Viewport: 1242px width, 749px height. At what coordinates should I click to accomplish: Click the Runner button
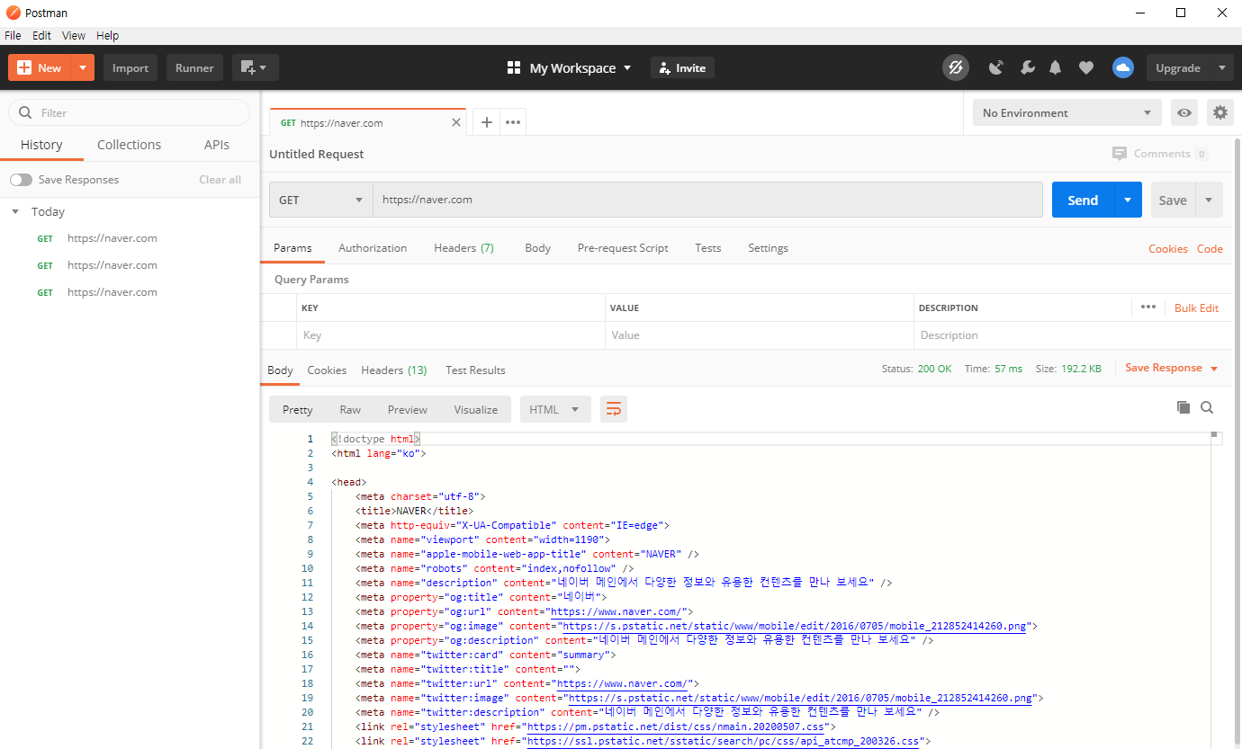[x=194, y=67]
